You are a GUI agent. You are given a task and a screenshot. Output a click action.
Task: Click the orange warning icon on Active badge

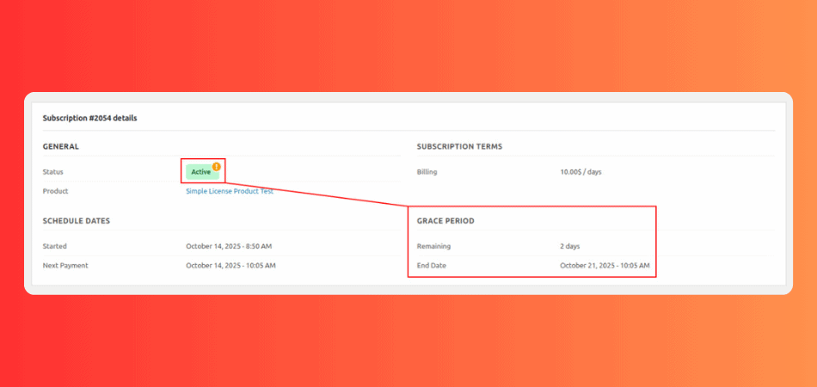217,166
